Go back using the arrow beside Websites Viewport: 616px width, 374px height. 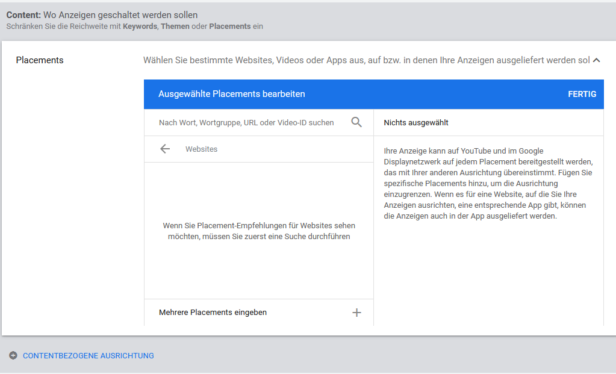[x=165, y=149]
